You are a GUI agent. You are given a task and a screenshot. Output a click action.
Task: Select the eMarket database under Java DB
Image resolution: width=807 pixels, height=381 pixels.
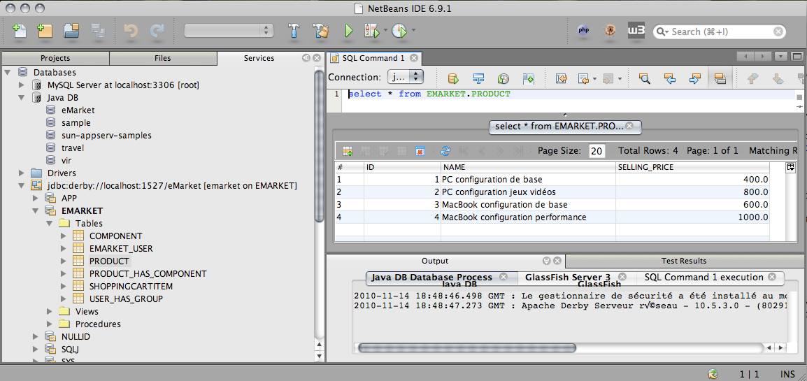pyautogui.click(x=78, y=110)
